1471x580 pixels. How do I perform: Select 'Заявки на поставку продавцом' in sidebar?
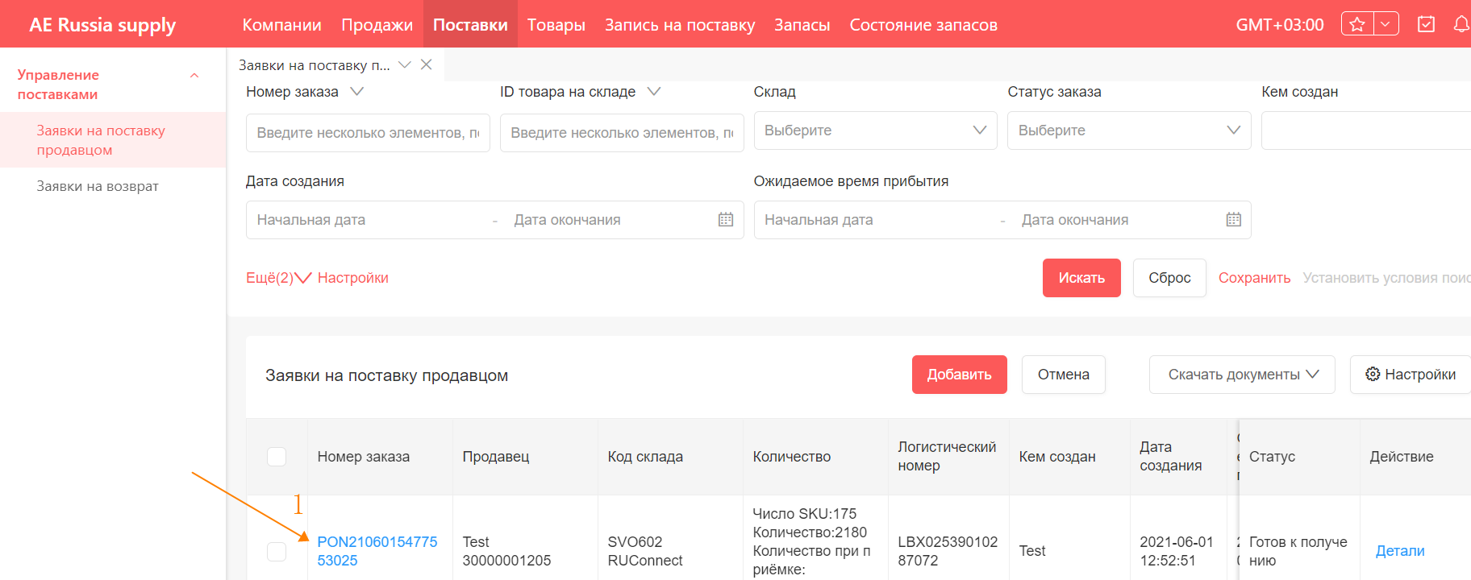coord(113,140)
